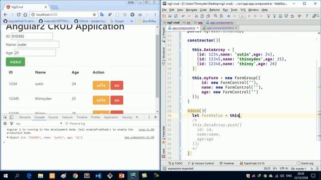Viewport: 321px width, 180px height.
Task: Open the VCS menu in WebStorm
Action: 243,10
